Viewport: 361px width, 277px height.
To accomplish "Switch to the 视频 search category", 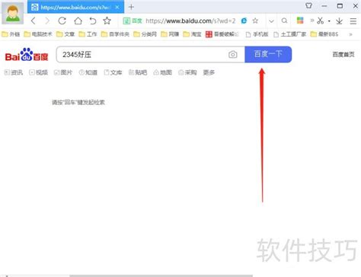I will click(x=39, y=72).
